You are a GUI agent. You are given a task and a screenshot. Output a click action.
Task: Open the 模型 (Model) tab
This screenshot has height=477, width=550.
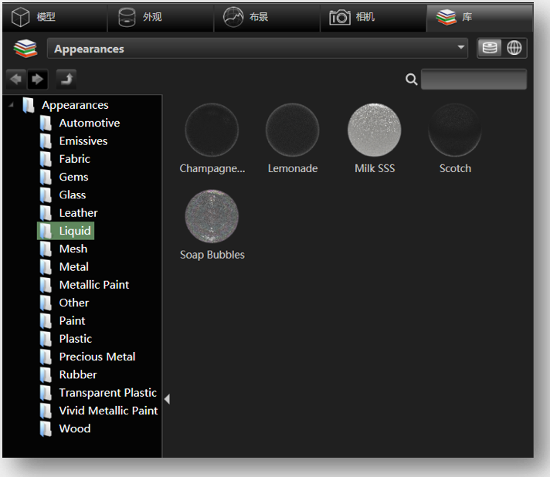pyautogui.click(x=54, y=17)
